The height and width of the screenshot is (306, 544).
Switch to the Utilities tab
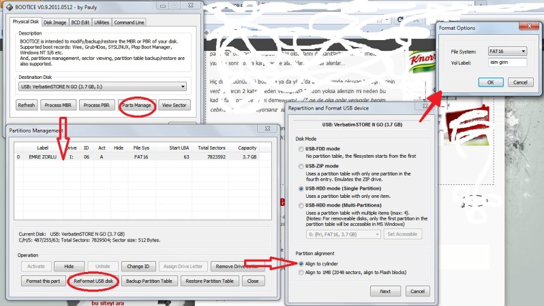102,22
